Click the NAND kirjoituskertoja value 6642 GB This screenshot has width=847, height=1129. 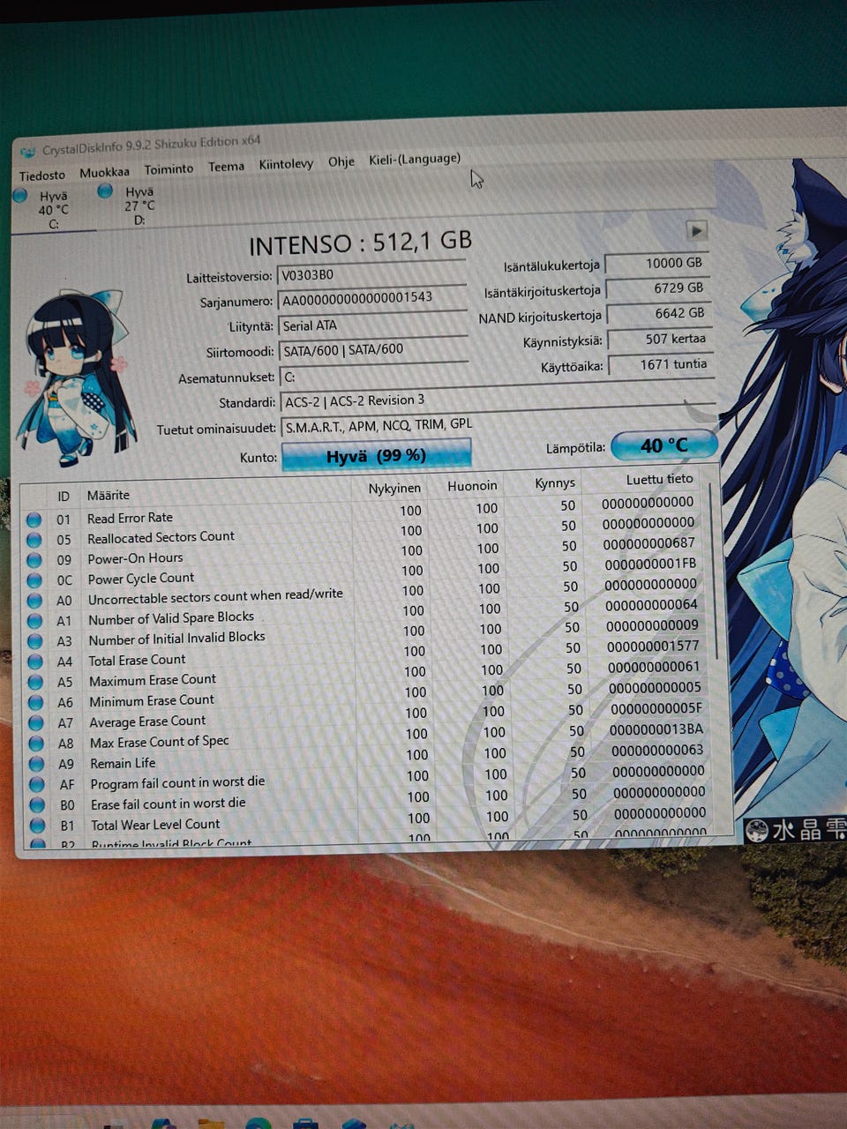[x=660, y=313]
